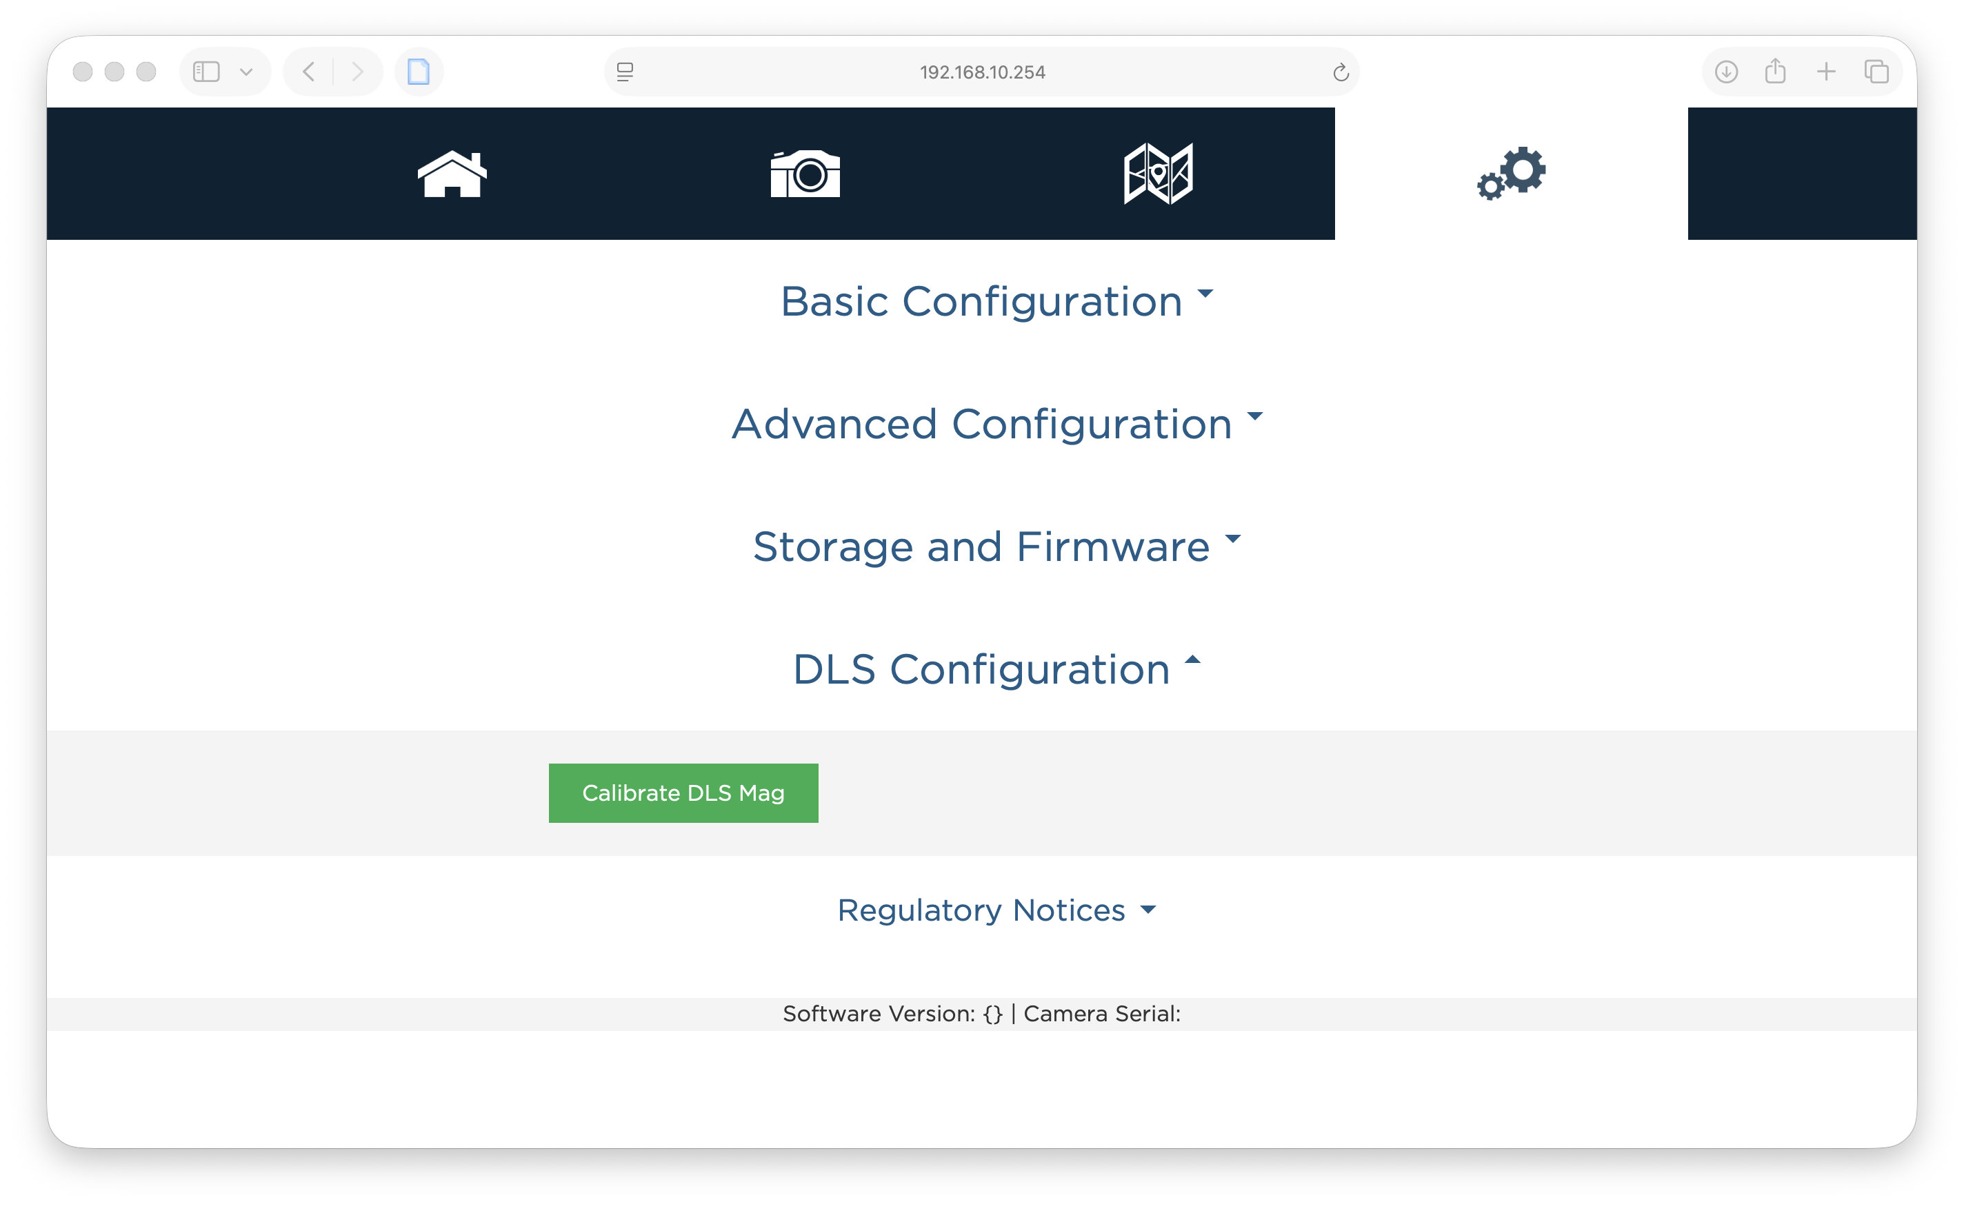Open the map coverage page icon
This screenshot has height=1206, width=1964.
tap(1158, 174)
